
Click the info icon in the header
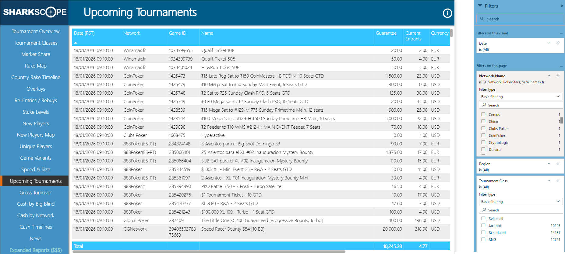pos(447,13)
